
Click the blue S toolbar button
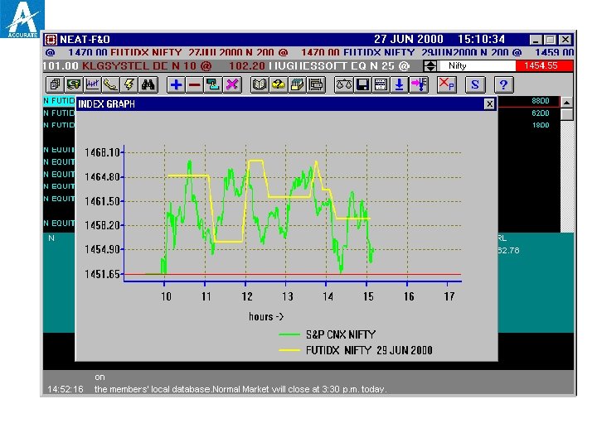(475, 84)
